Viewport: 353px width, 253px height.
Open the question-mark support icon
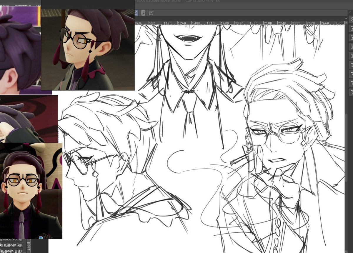[x=151, y=13]
